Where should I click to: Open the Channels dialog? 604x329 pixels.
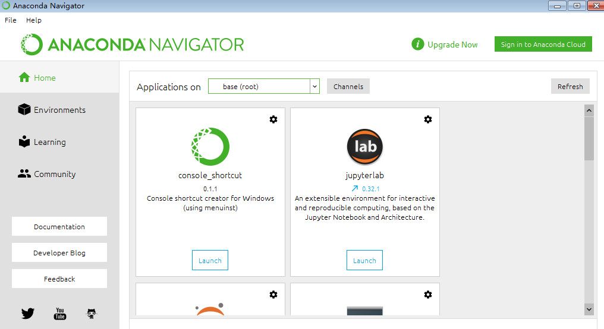[x=348, y=86]
